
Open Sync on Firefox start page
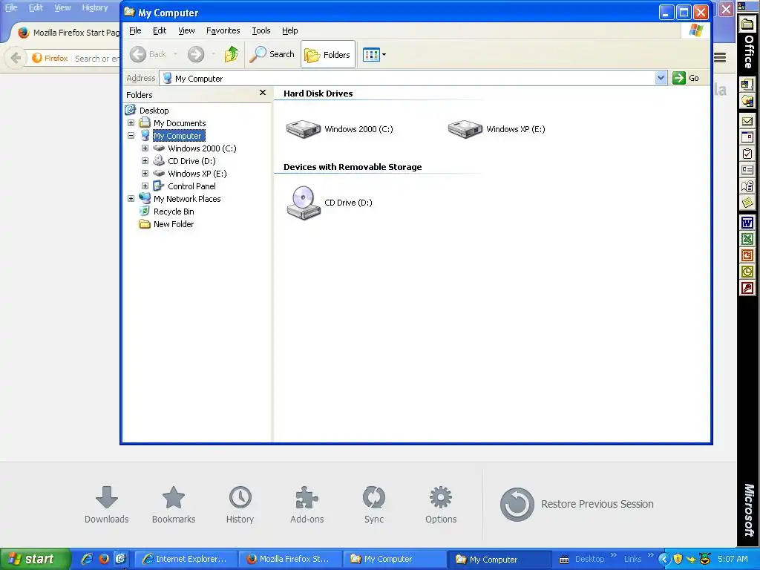374,505
